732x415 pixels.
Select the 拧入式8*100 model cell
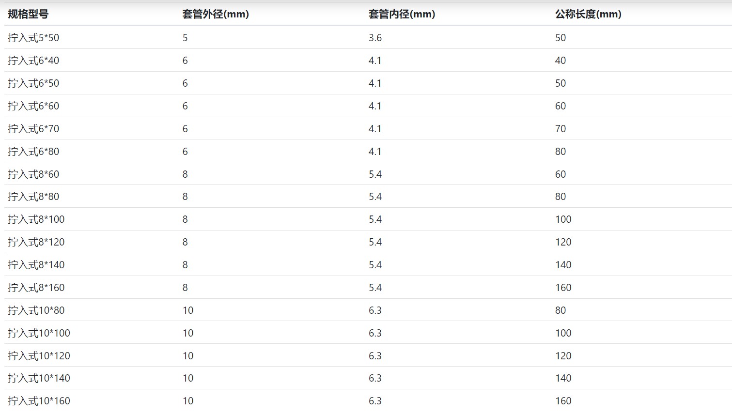[36, 219]
